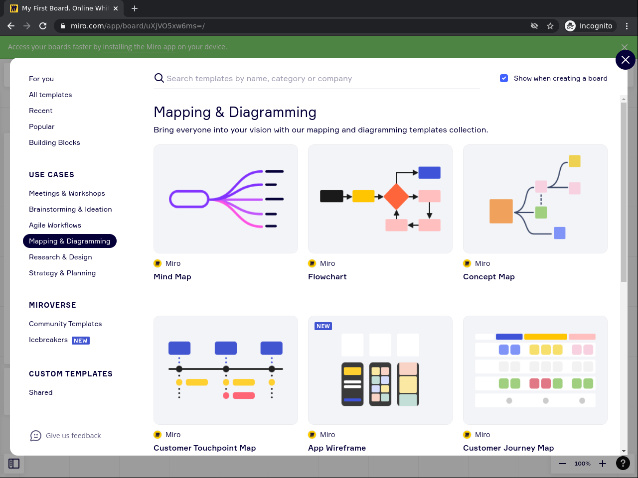Open Brainstorming & Ideation templates
Screen dimensions: 638x478
coord(70,209)
